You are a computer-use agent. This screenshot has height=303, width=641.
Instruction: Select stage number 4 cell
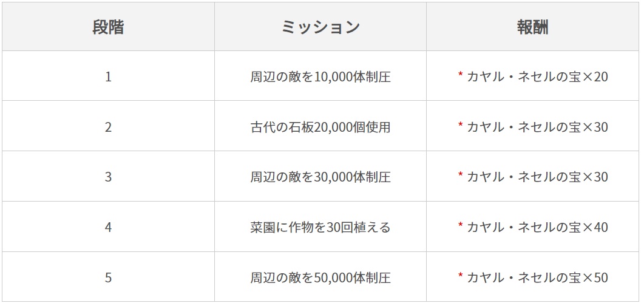click(x=108, y=228)
